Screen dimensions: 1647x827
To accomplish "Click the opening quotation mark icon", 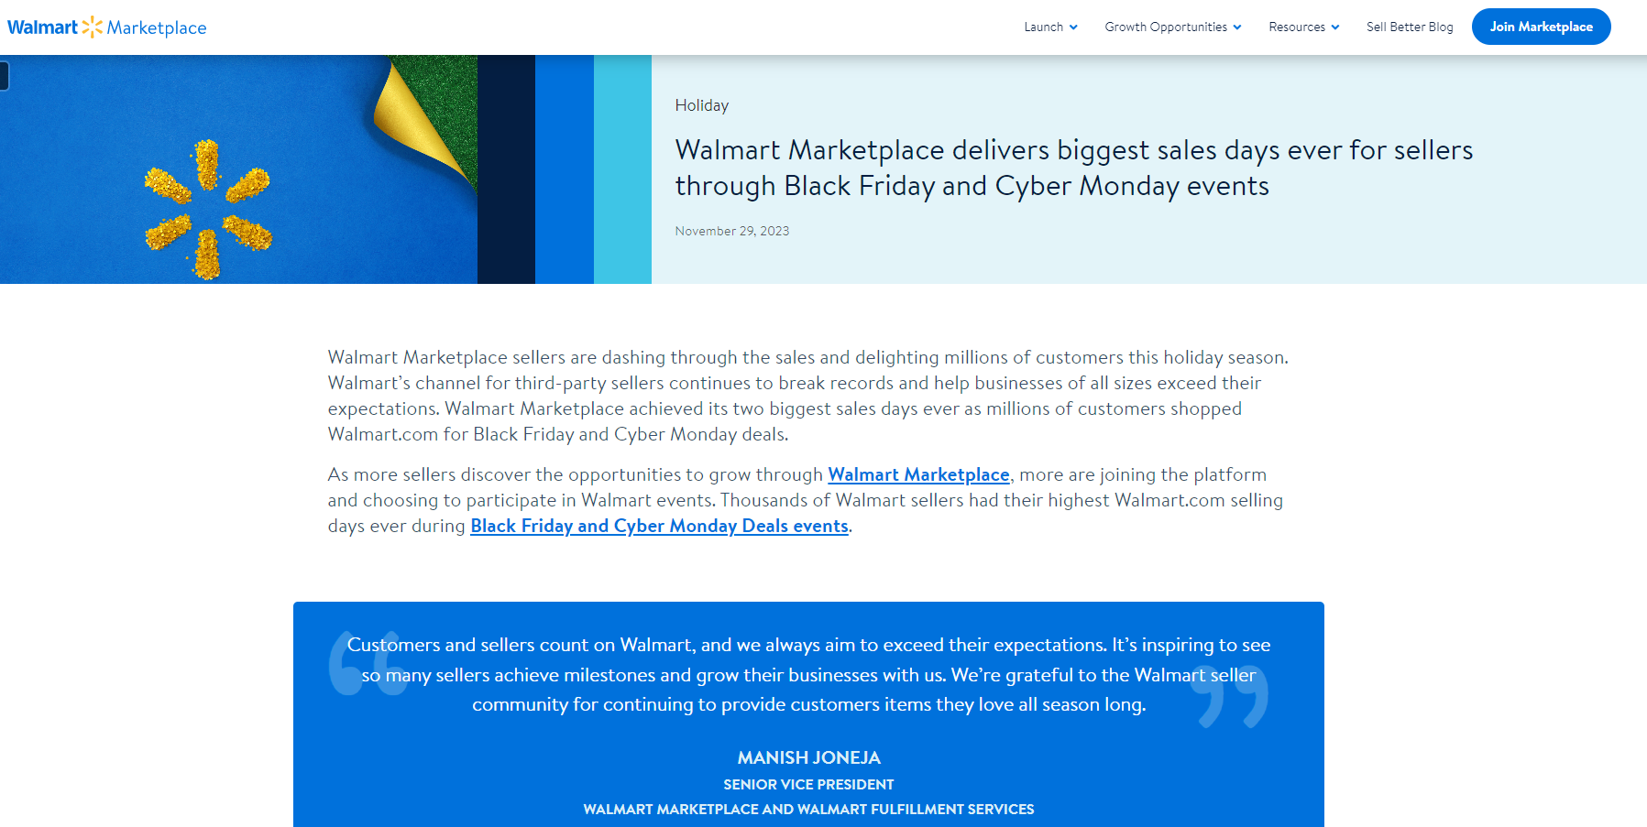I will click(366, 663).
